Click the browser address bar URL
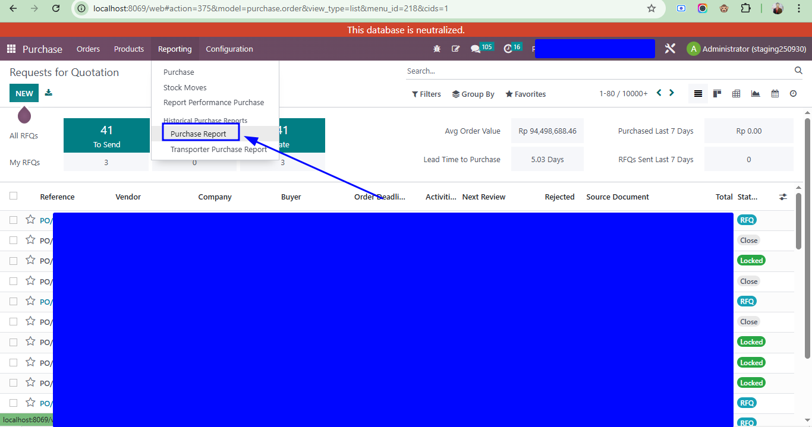 coord(270,8)
